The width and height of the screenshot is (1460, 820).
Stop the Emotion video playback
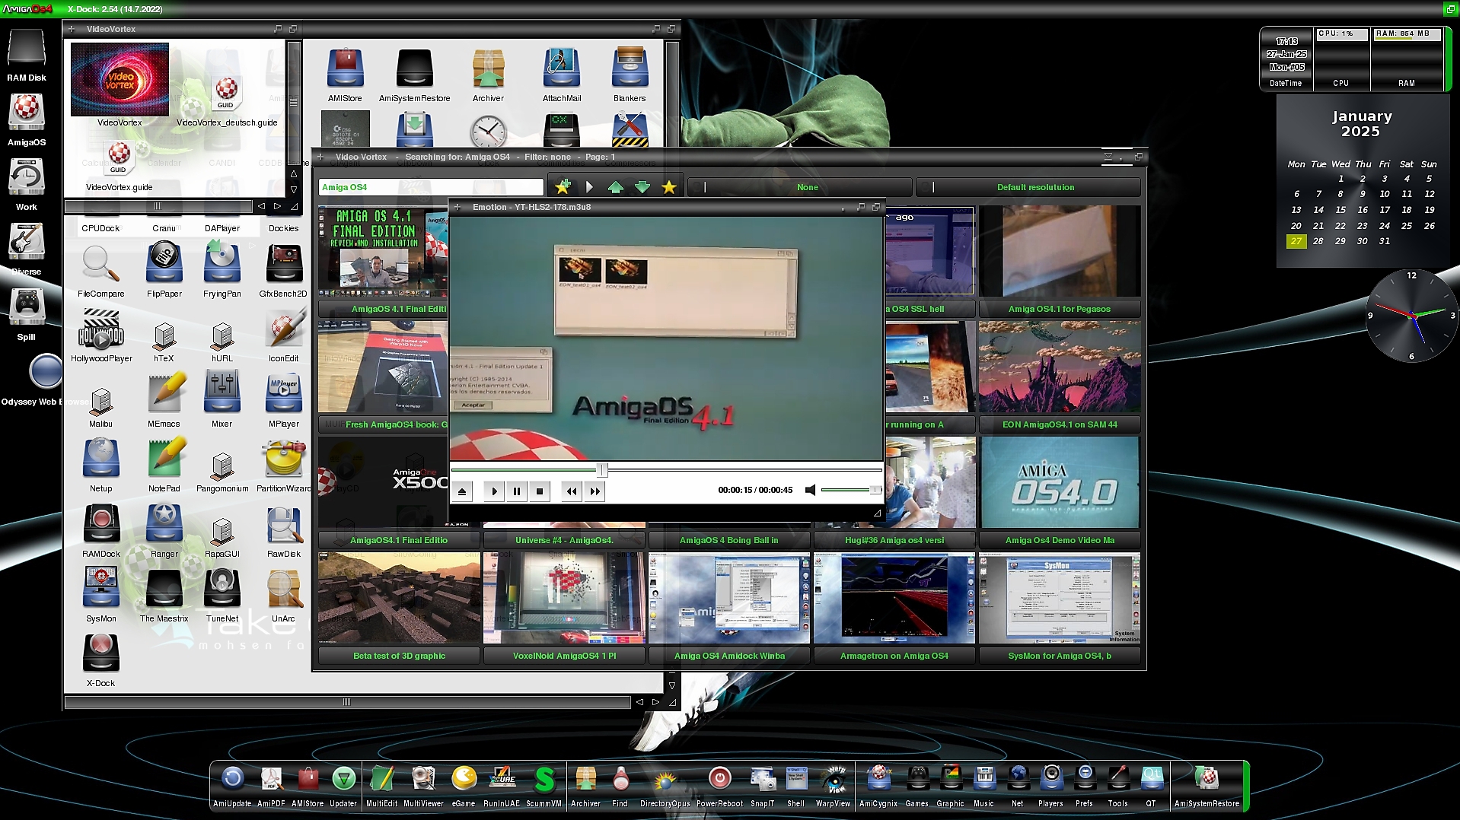pos(540,491)
